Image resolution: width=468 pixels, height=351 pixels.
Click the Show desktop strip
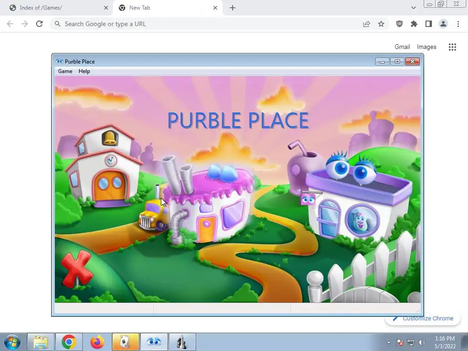point(465,342)
